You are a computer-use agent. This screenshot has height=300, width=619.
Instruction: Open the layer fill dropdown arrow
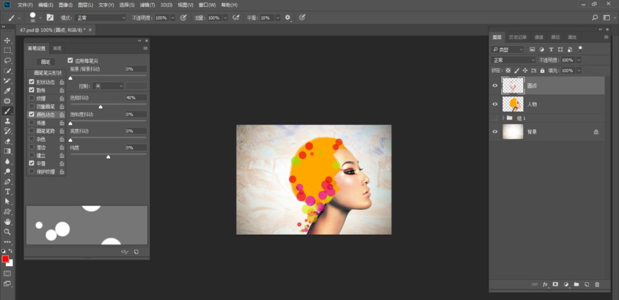[579, 71]
